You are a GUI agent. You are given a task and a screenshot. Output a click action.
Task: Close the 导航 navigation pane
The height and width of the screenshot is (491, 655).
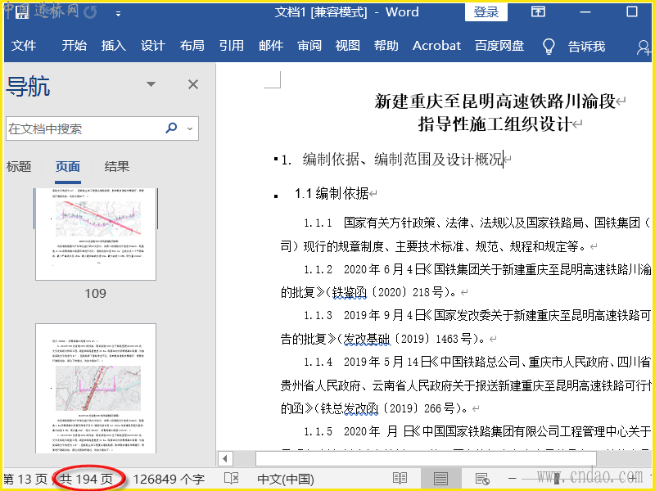click(193, 84)
